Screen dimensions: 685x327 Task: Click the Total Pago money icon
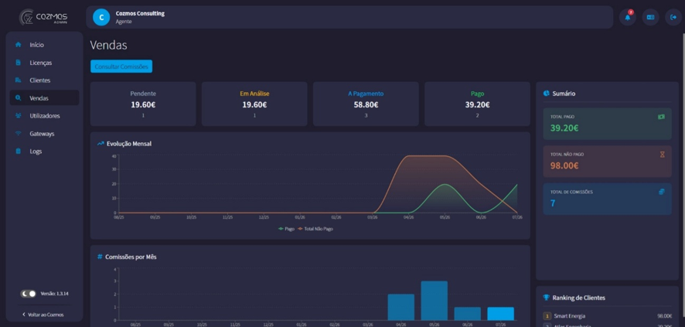pos(661,117)
